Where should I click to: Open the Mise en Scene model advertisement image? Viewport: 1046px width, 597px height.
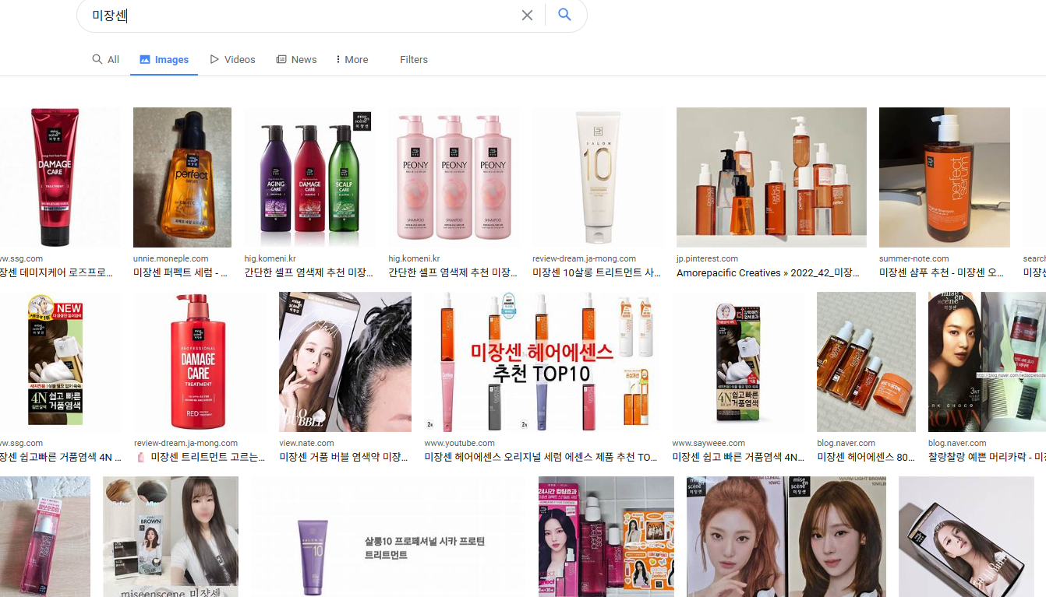click(x=987, y=362)
